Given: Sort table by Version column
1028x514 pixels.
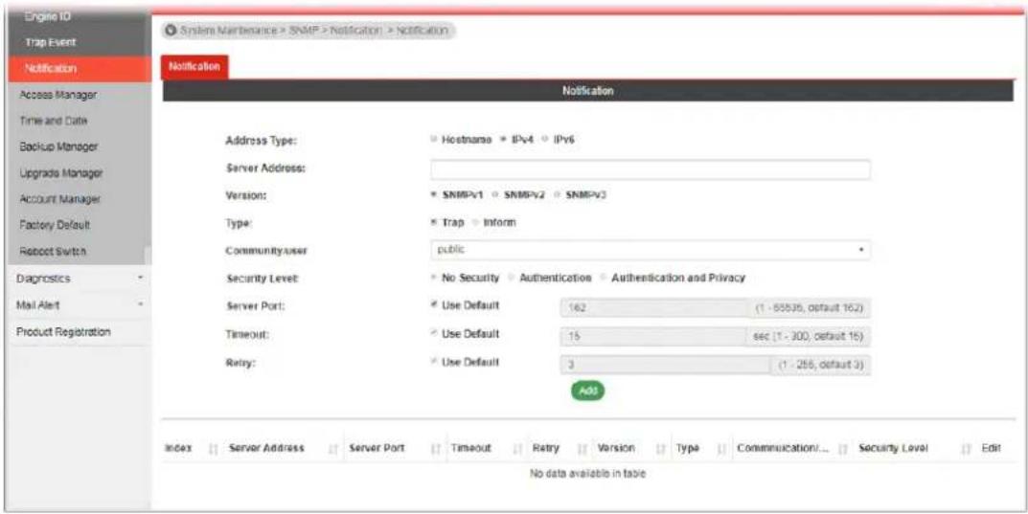Looking at the screenshot, I should [x=630, y=448].
